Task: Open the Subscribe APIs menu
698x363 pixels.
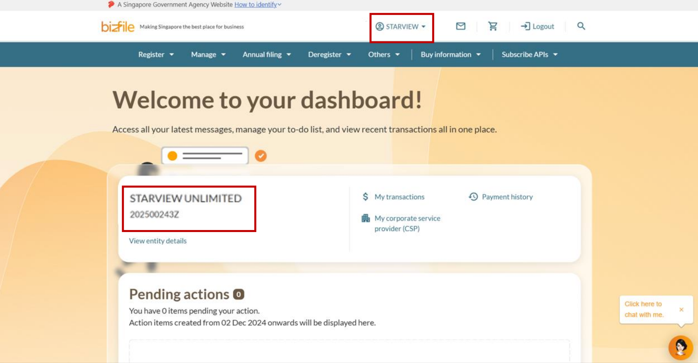Action: coord(529,55)
